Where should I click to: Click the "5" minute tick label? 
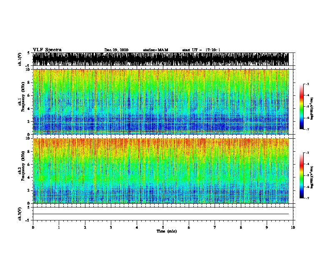pyautogui.click(x=163, y=227)
